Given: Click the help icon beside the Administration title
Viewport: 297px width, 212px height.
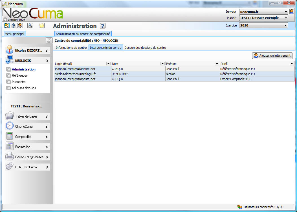Looking at the screenshot, I should coord(103,26).
